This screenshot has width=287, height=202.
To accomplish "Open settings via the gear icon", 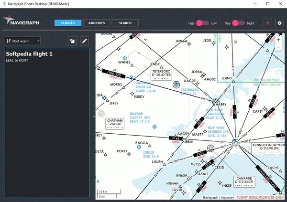I will [279, 23].
